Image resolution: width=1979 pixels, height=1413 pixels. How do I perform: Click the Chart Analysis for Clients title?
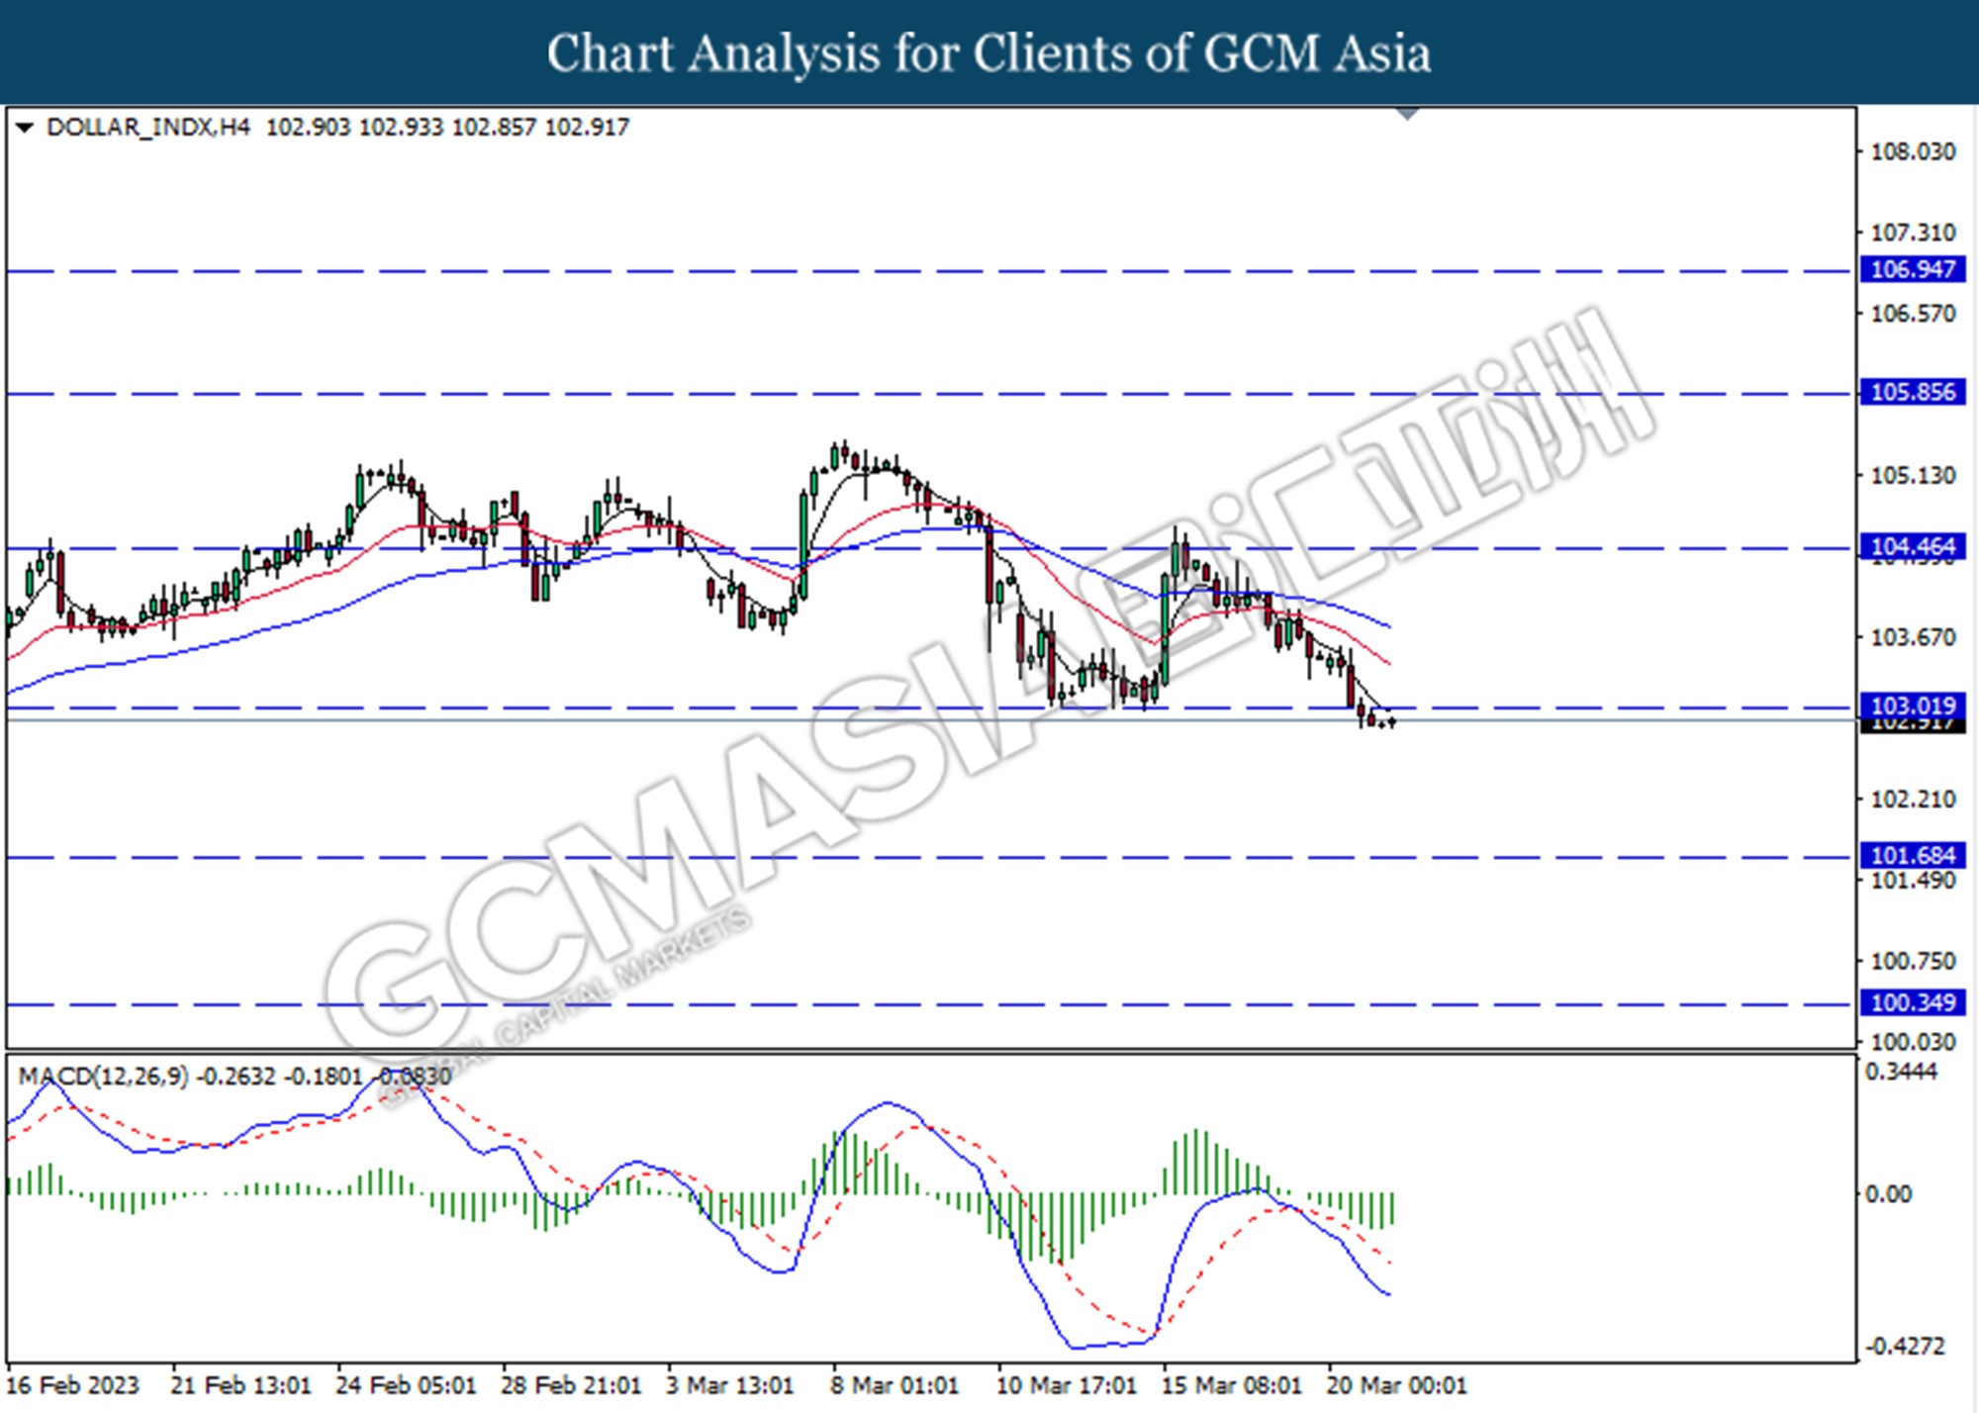pyautogui.click(x=989, y=53)
